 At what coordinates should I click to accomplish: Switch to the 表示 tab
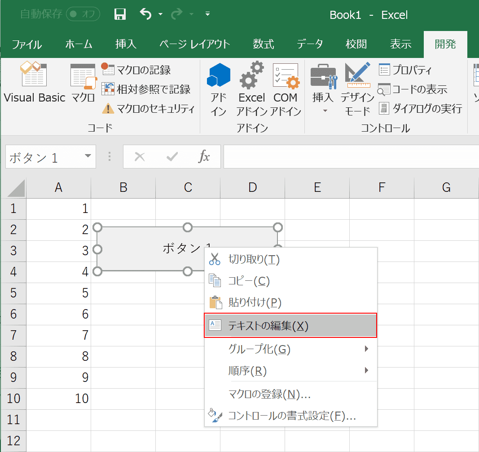coord(401,44)
